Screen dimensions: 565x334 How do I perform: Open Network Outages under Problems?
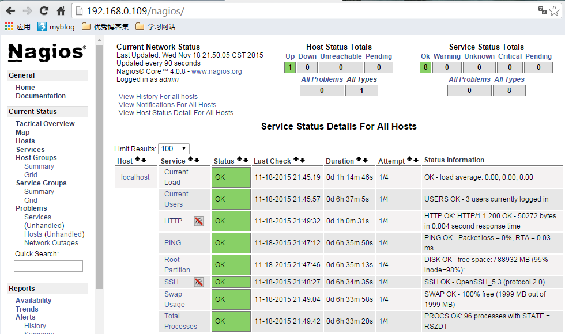click(x=51, y=243)
